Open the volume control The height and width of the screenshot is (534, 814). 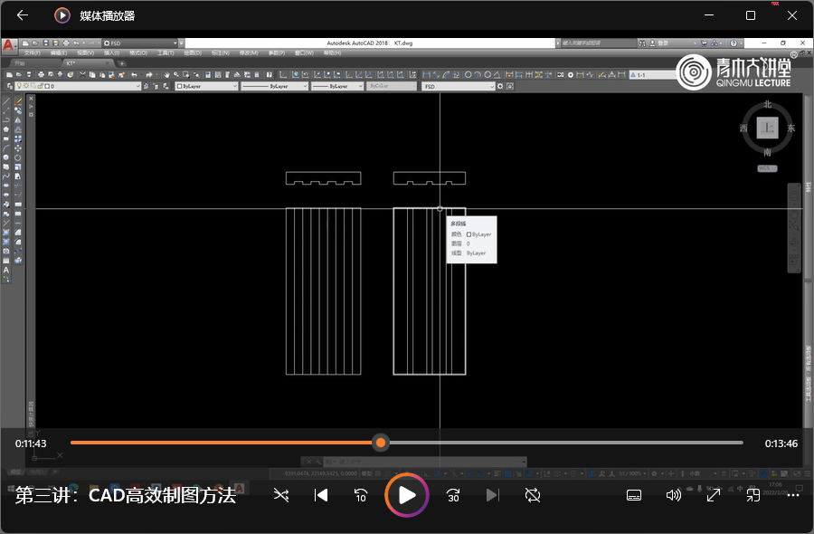(673, 495)
